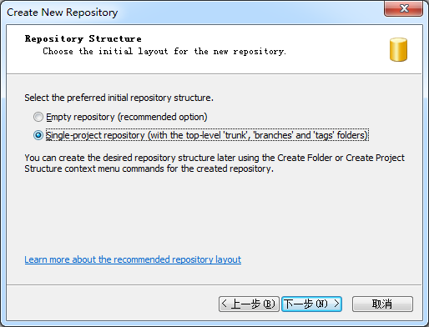Image resolution: width=429 pixels, height=327 pixels.
Task: Click 'Select the preferred initial repository structure' text
Action: pyautogui.click(x=119, y=98)
